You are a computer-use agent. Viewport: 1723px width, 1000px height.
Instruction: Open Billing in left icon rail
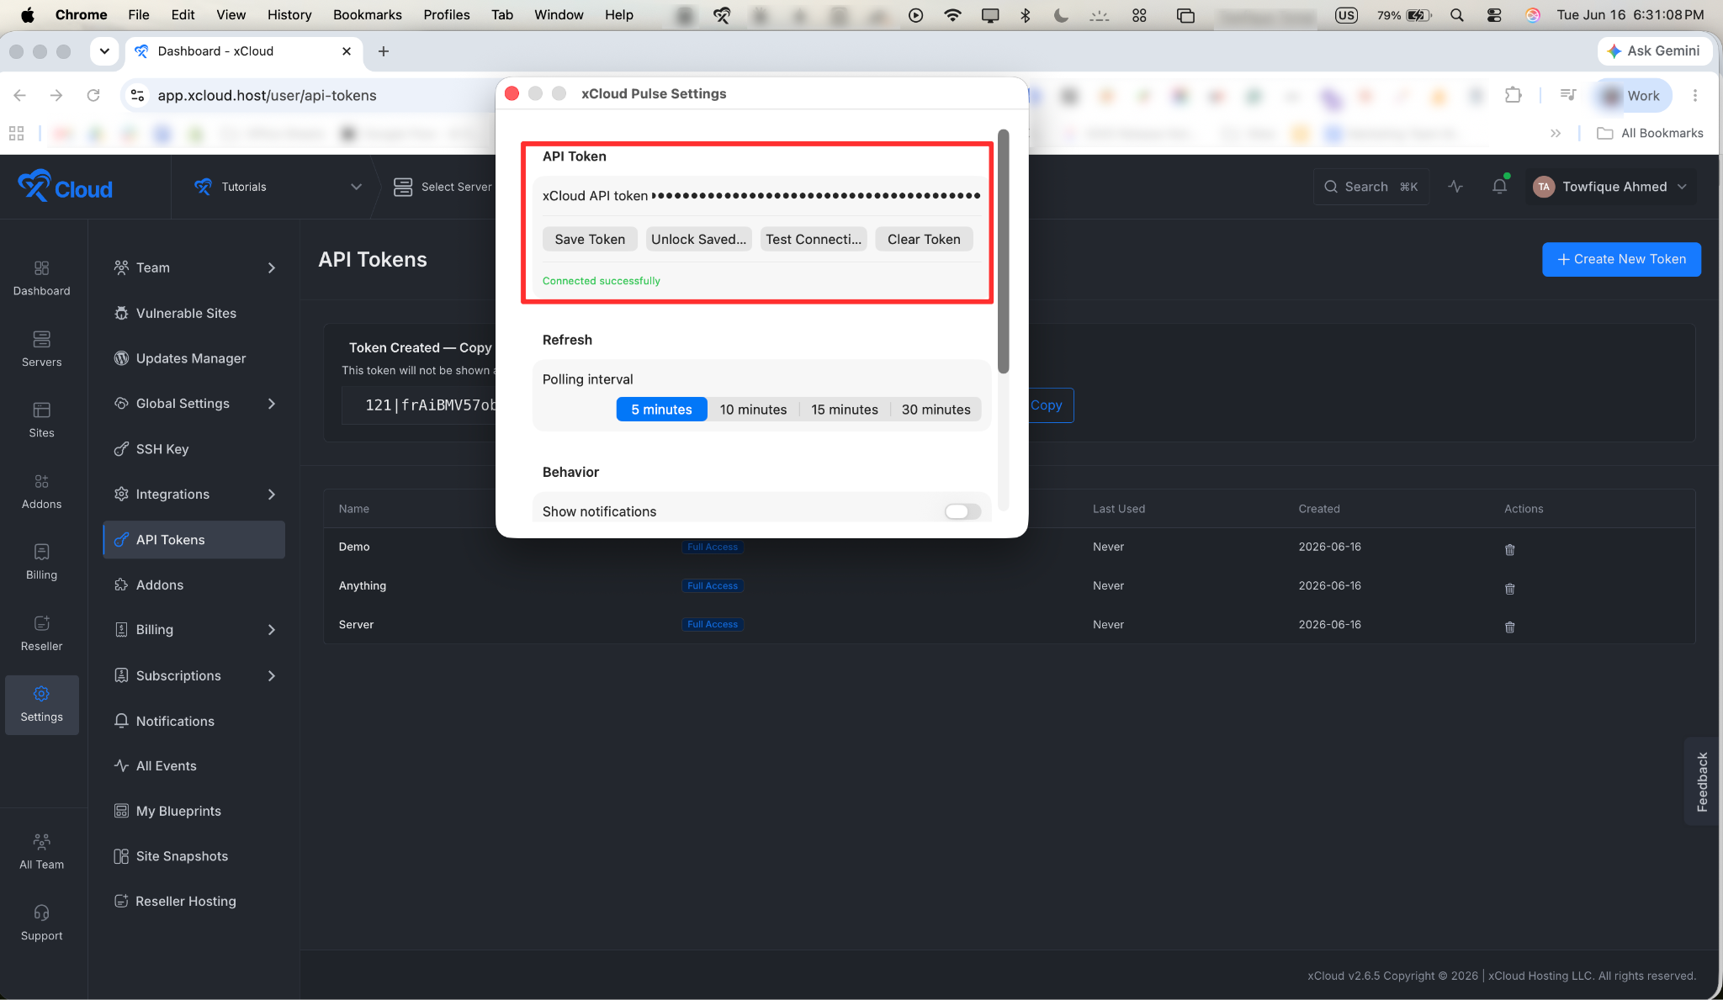coord(41,562)
